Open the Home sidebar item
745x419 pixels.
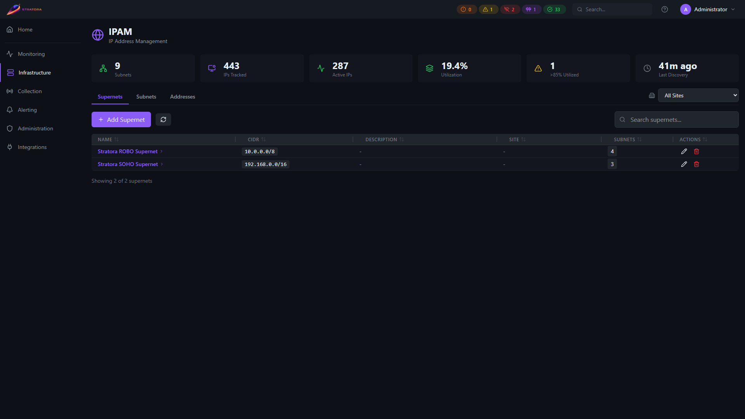(25, 29)
